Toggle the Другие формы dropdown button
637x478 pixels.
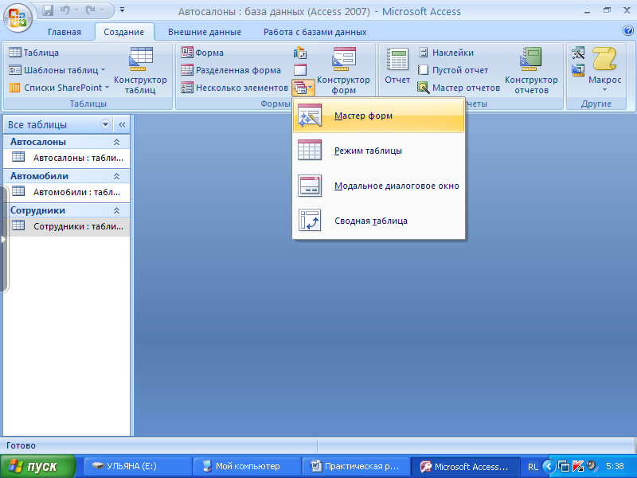pyautogui.click(x=303, y=88)
